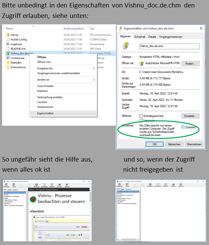The width and height of the screenshot is (209, 245).
Task: Click the Typ column header
Action: pyautogui.click(x=92, y=28)
